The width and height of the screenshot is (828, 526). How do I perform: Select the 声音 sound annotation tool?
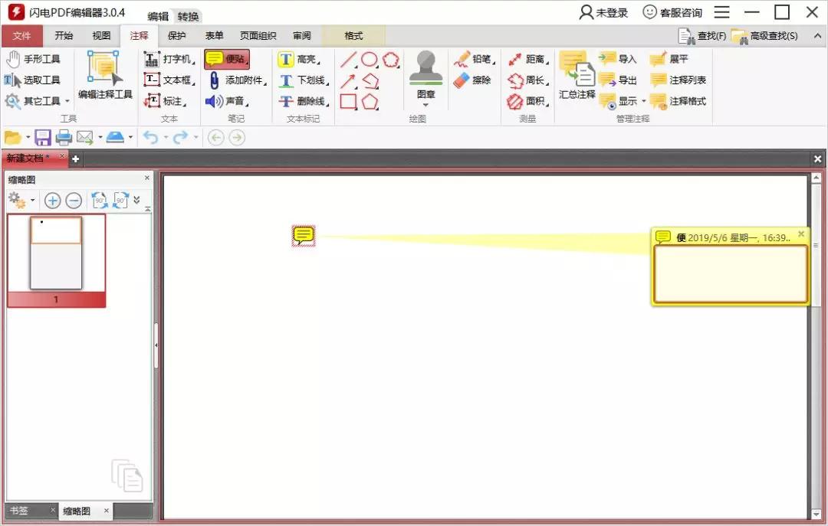pos(227,101)
